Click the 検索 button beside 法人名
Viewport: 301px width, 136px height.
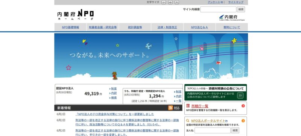pos(235,130)
